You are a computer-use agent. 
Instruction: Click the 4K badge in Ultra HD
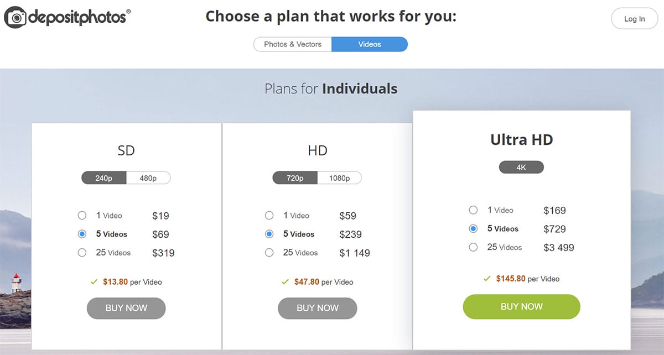click(x=521, y=167)
